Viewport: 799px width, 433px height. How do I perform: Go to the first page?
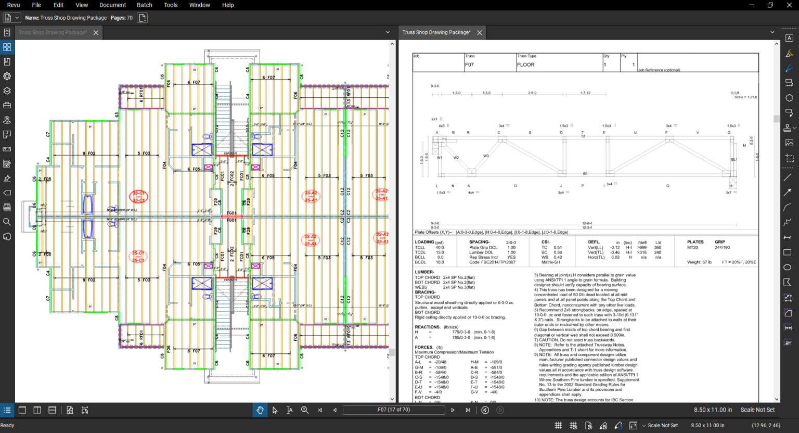click(x=320, y=410)
